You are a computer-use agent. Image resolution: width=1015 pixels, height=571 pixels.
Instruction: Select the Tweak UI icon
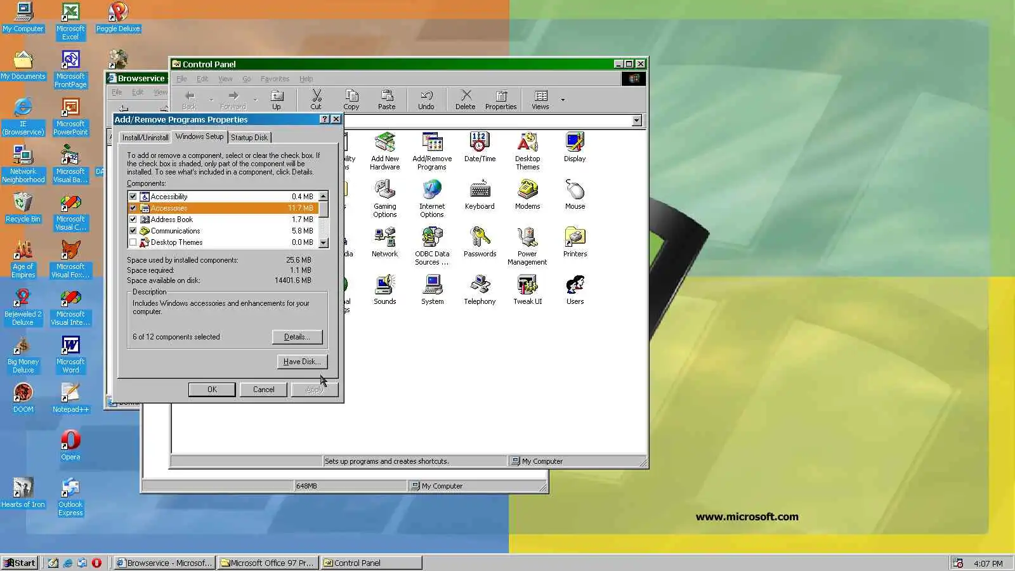point(527,290)
